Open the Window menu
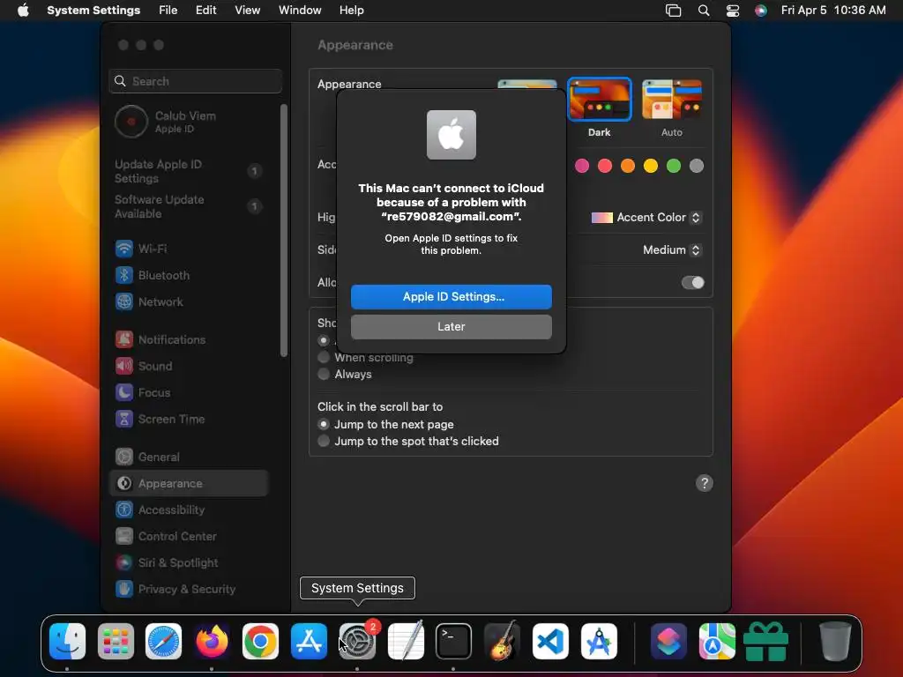 (x=300, y=11)
